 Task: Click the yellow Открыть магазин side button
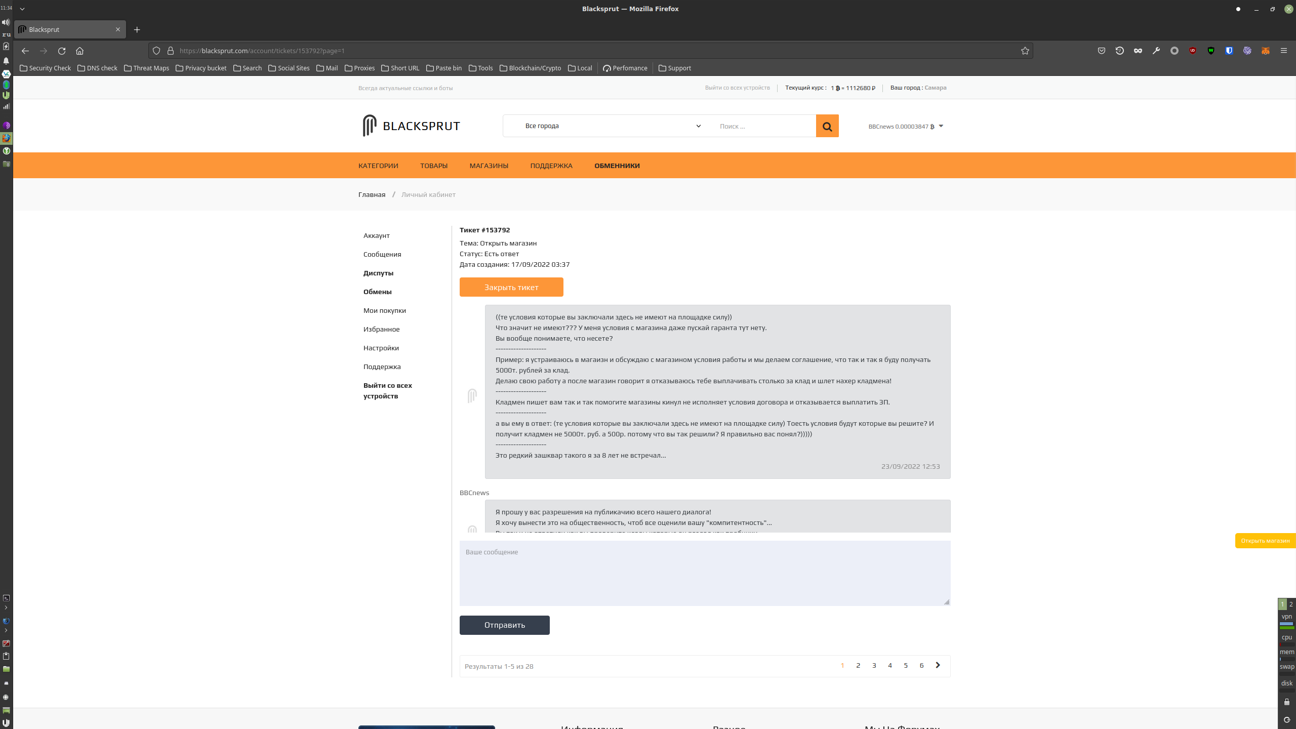[x=1265, y=541]
